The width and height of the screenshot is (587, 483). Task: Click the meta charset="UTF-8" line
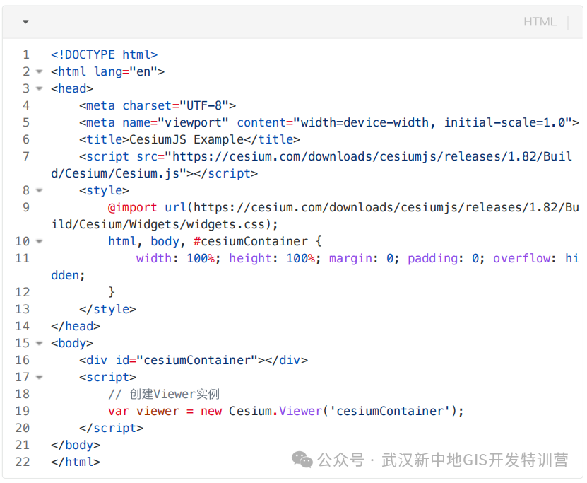pos(158,105)
